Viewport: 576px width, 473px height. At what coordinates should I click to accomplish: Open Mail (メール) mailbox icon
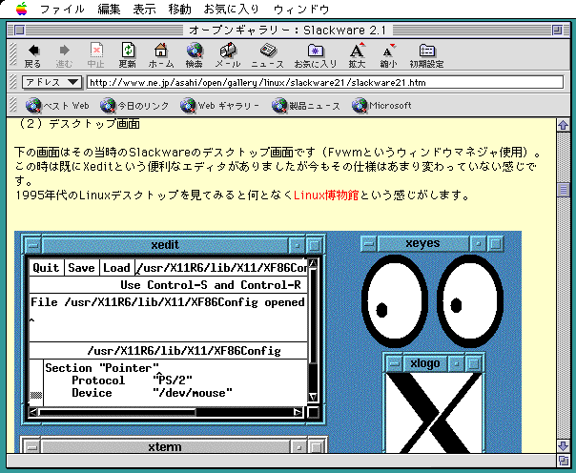click(x=228, y=55)
